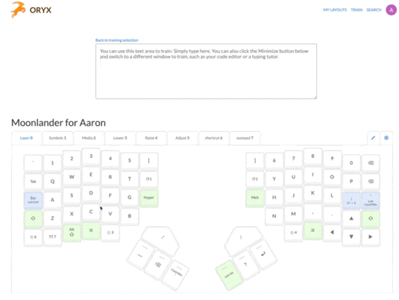Follow the Back to training selection link

click(117, 40)
